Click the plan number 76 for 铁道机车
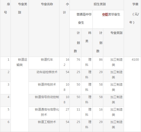 click(75, 63)
